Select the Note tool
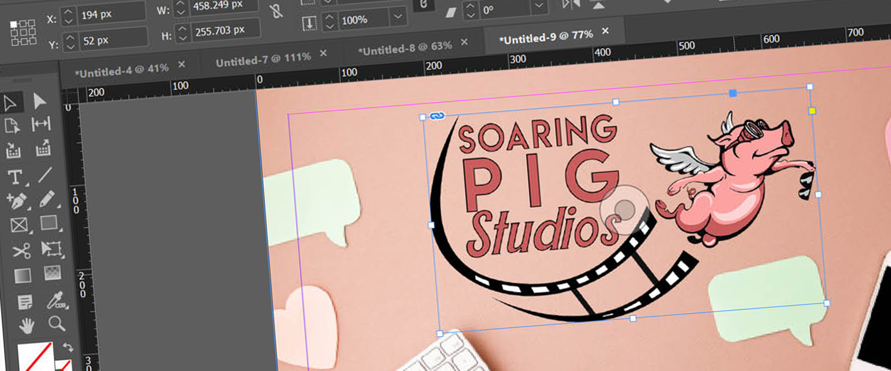The image size is (891, 371). click(25, 301)
